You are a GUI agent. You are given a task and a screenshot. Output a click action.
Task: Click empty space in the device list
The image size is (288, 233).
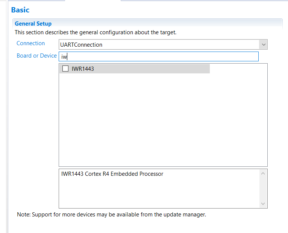[x=162, y=120]
